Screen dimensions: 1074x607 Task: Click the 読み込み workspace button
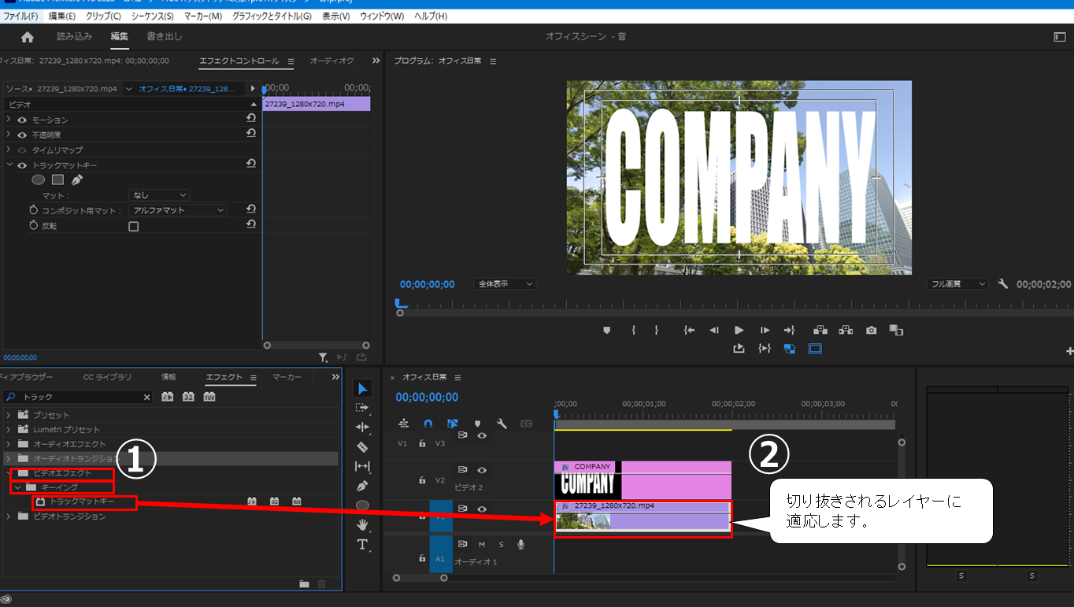(x=75, y=36)
